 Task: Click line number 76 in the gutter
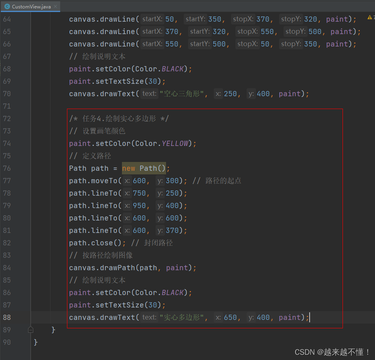coord(7,168)
